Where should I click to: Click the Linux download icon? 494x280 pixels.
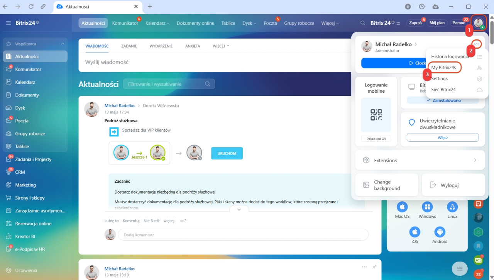(452, 207)
